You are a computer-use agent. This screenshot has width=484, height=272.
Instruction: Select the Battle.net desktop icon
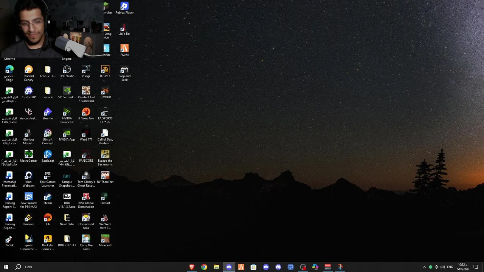coord(48,156)
